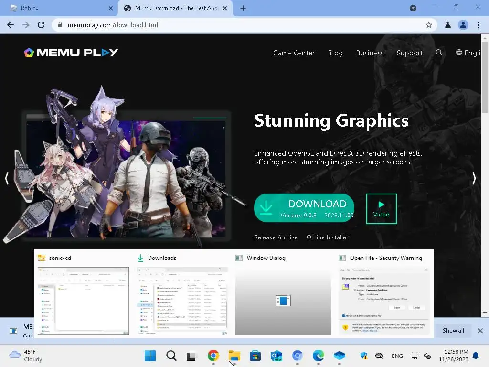This screenshot has height=367, width=489.
Task: Open the Release Archive link
Action: 276,237
